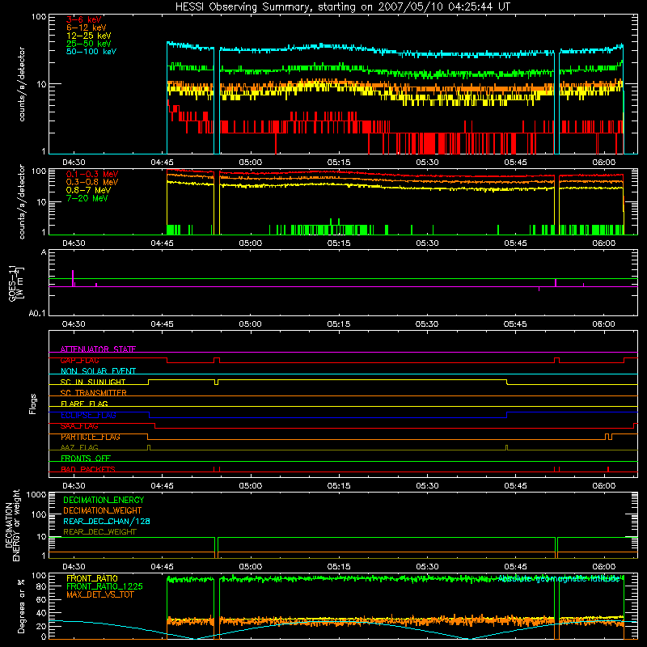The height and width of the screenshot is (647, 647).
Task: Click the vertical Flags axis title
Action: 32,404
